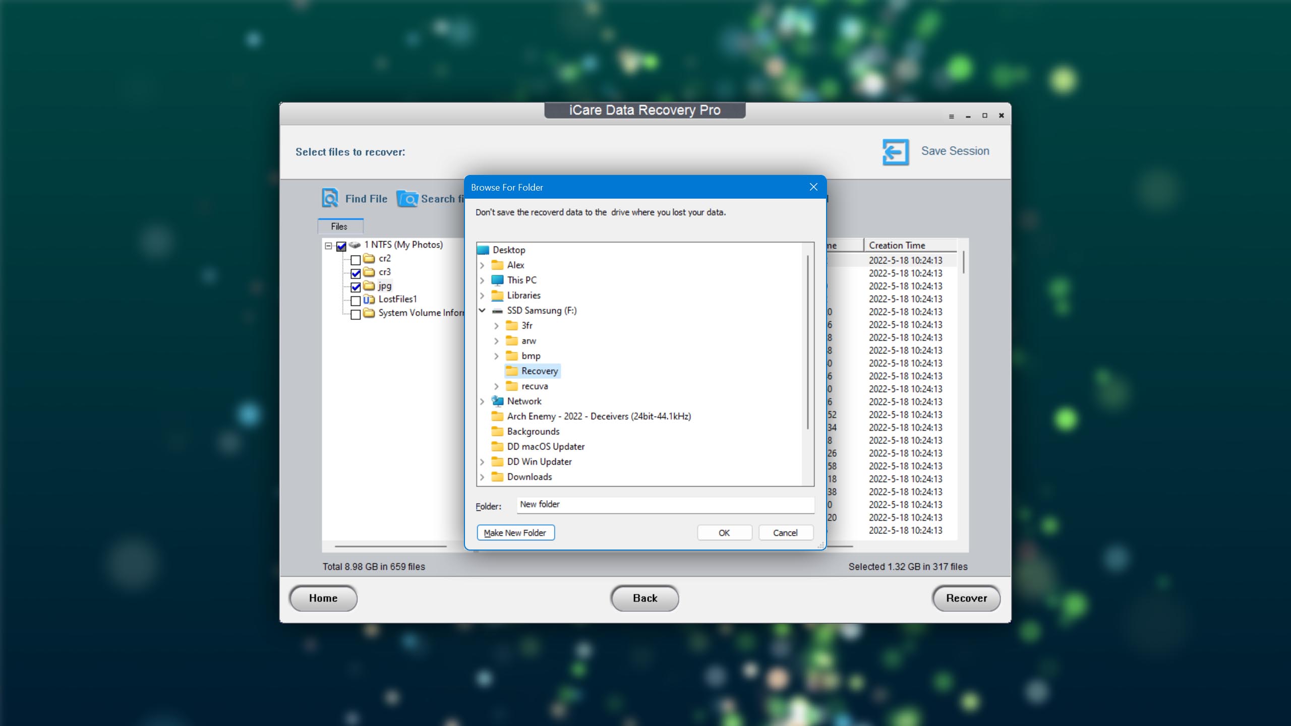The width and height of the screenshot is (1291, 726).
Task: Click the Alex user folder icon
Action: pyautogui.click(x=497, y=265)
